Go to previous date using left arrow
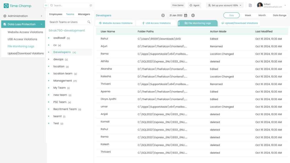290x163 pixels. tap(163, 15)
